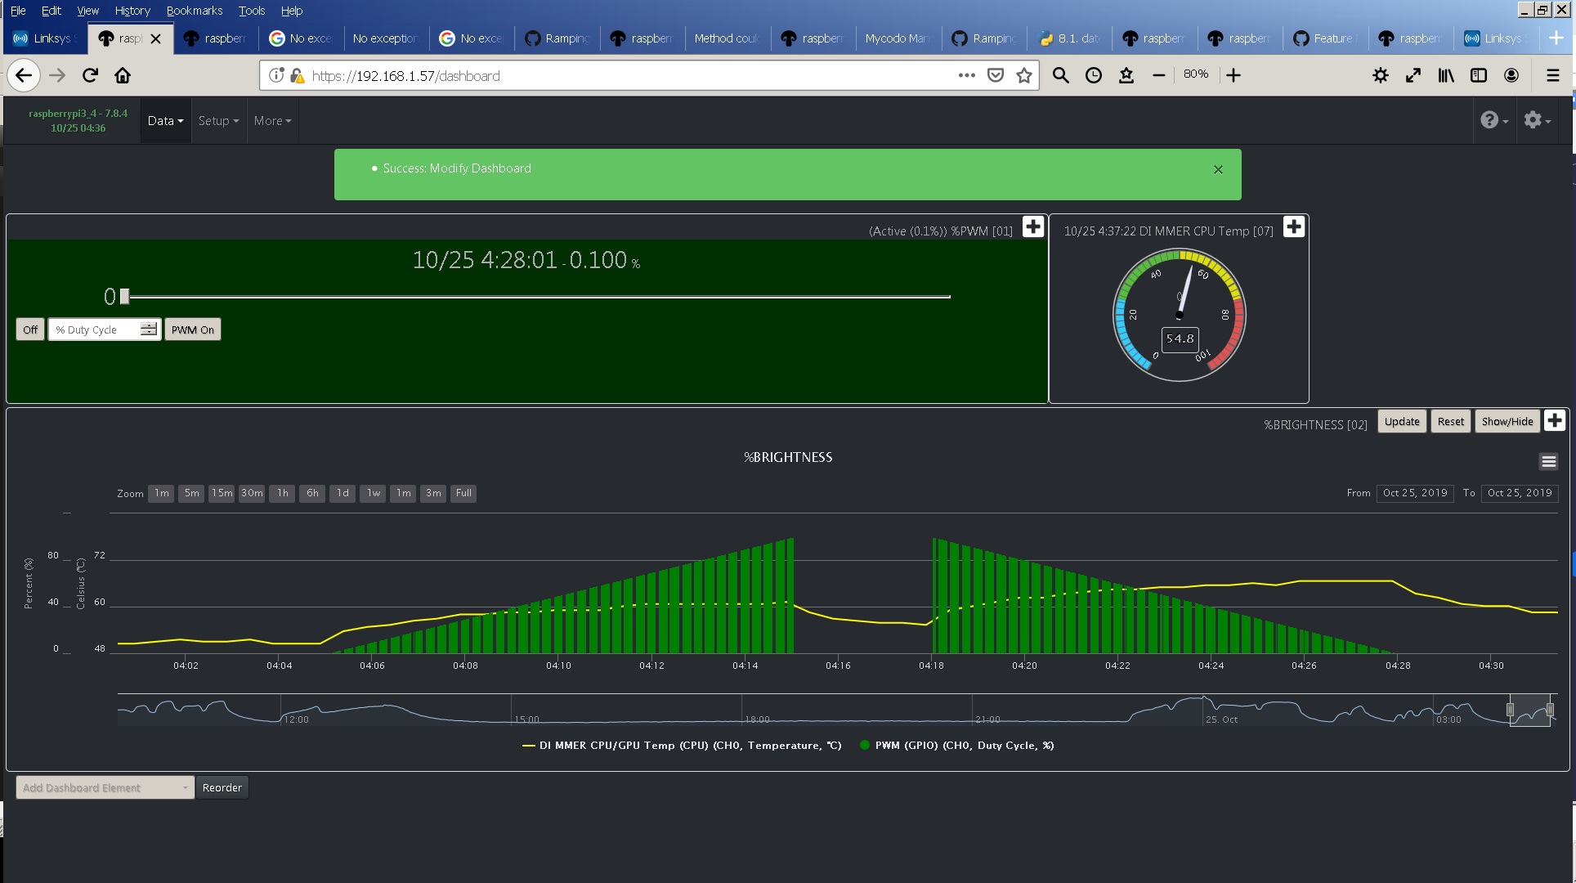Toggle series visibility with Show/Hide

1507,421
